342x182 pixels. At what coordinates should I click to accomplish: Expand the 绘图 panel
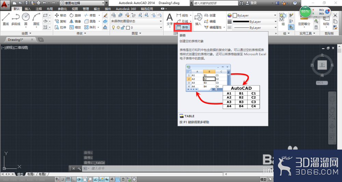[x=27, y=33]
